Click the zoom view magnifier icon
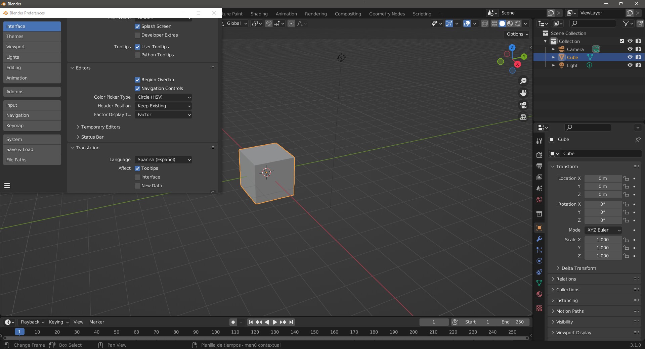Screen dimensions: 645x349 tap(523, 81)
